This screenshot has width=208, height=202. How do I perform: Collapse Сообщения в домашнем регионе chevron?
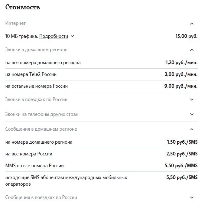tap(191, 129)
